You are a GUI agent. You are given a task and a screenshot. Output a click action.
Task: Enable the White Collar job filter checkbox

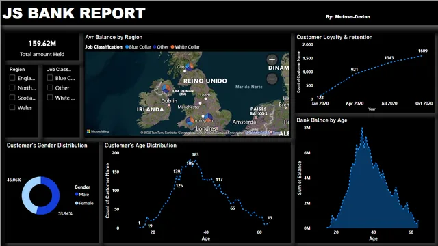coord(50,97)
